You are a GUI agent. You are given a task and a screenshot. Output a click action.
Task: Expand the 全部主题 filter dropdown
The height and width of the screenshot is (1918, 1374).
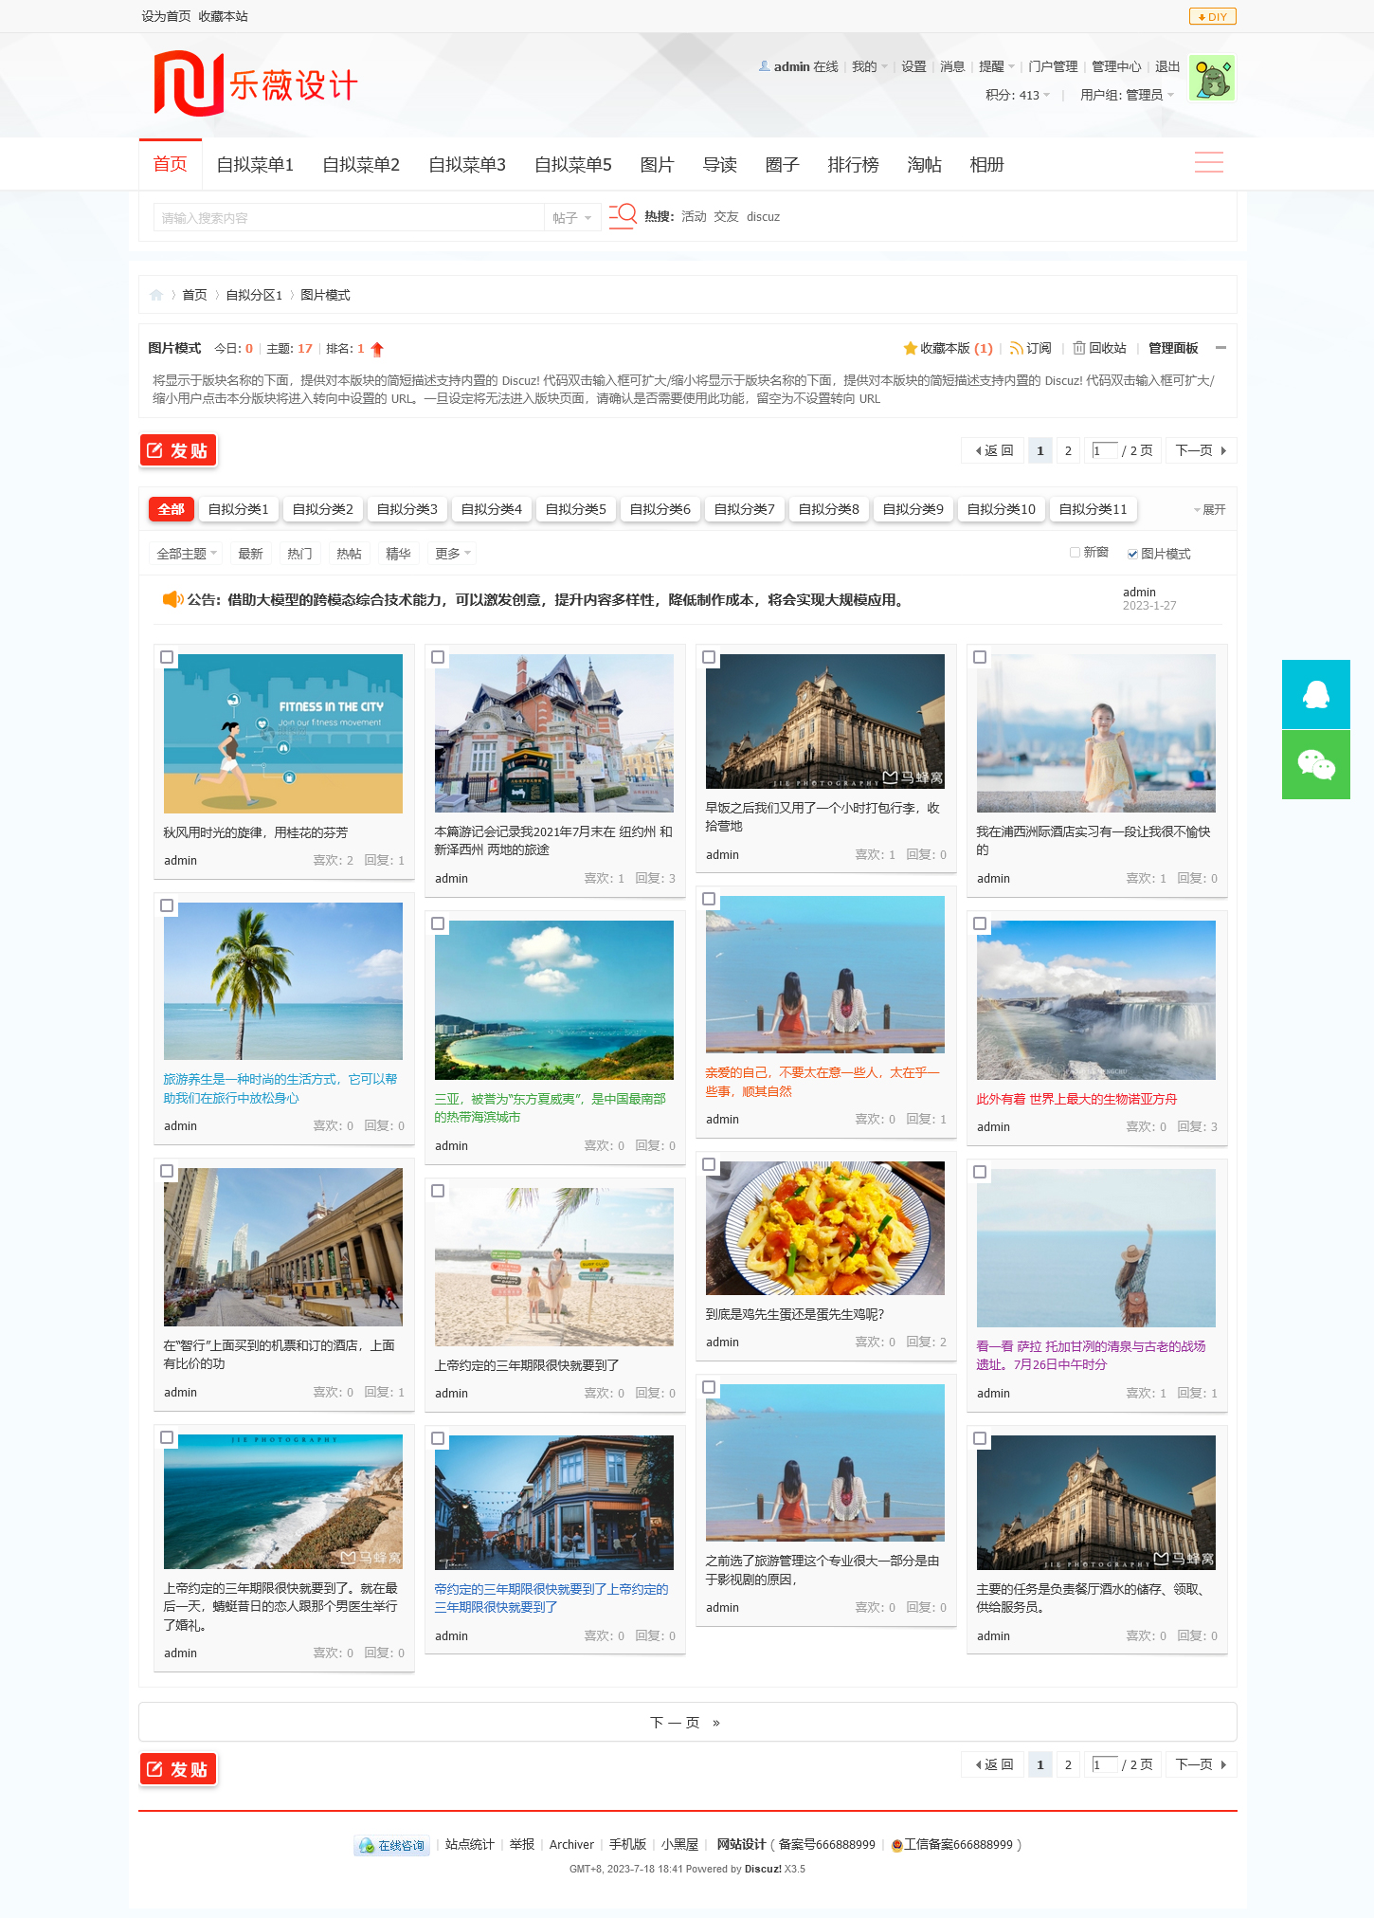tap(187, 554)
